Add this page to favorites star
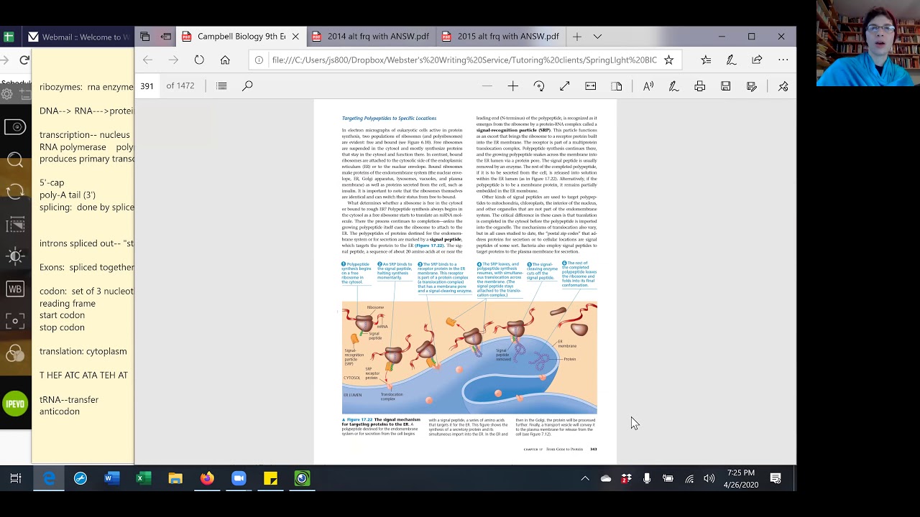Screen dimensions: 920x517 point(668,60)
